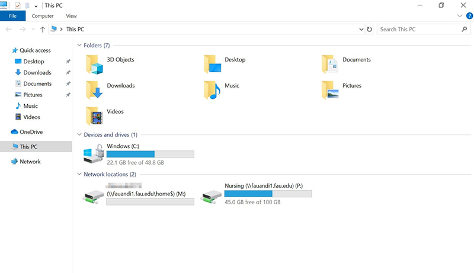This screenshot has height=273, width=474.
Task: Open the 3D Objects folder icon
Action: coord(94,63)
